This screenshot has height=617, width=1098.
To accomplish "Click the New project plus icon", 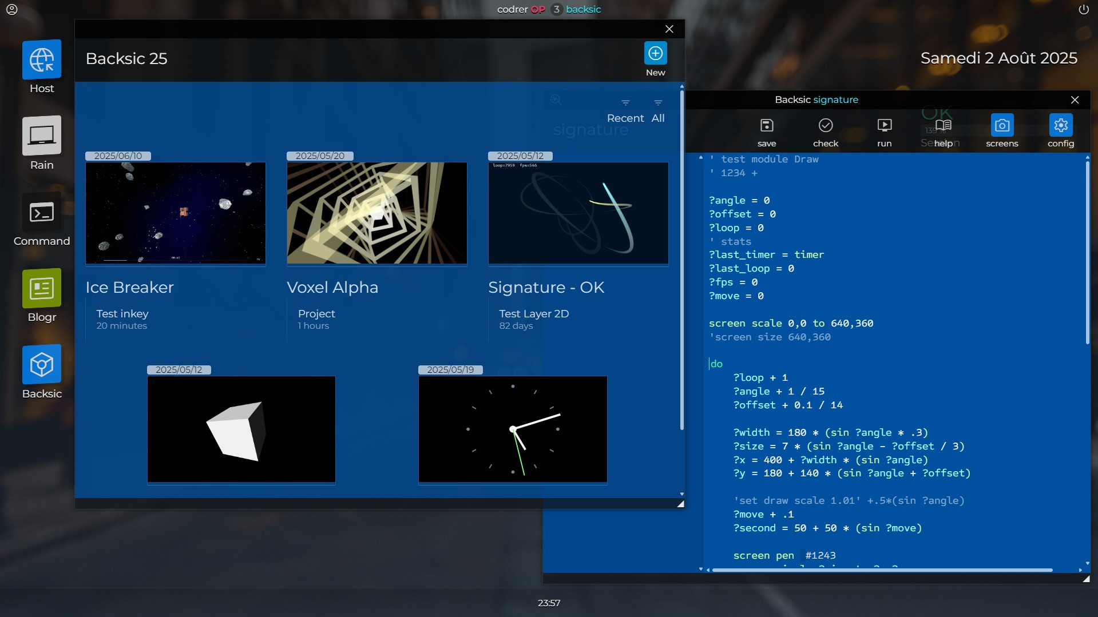I will pyautogui.click(x=655, y=54).
